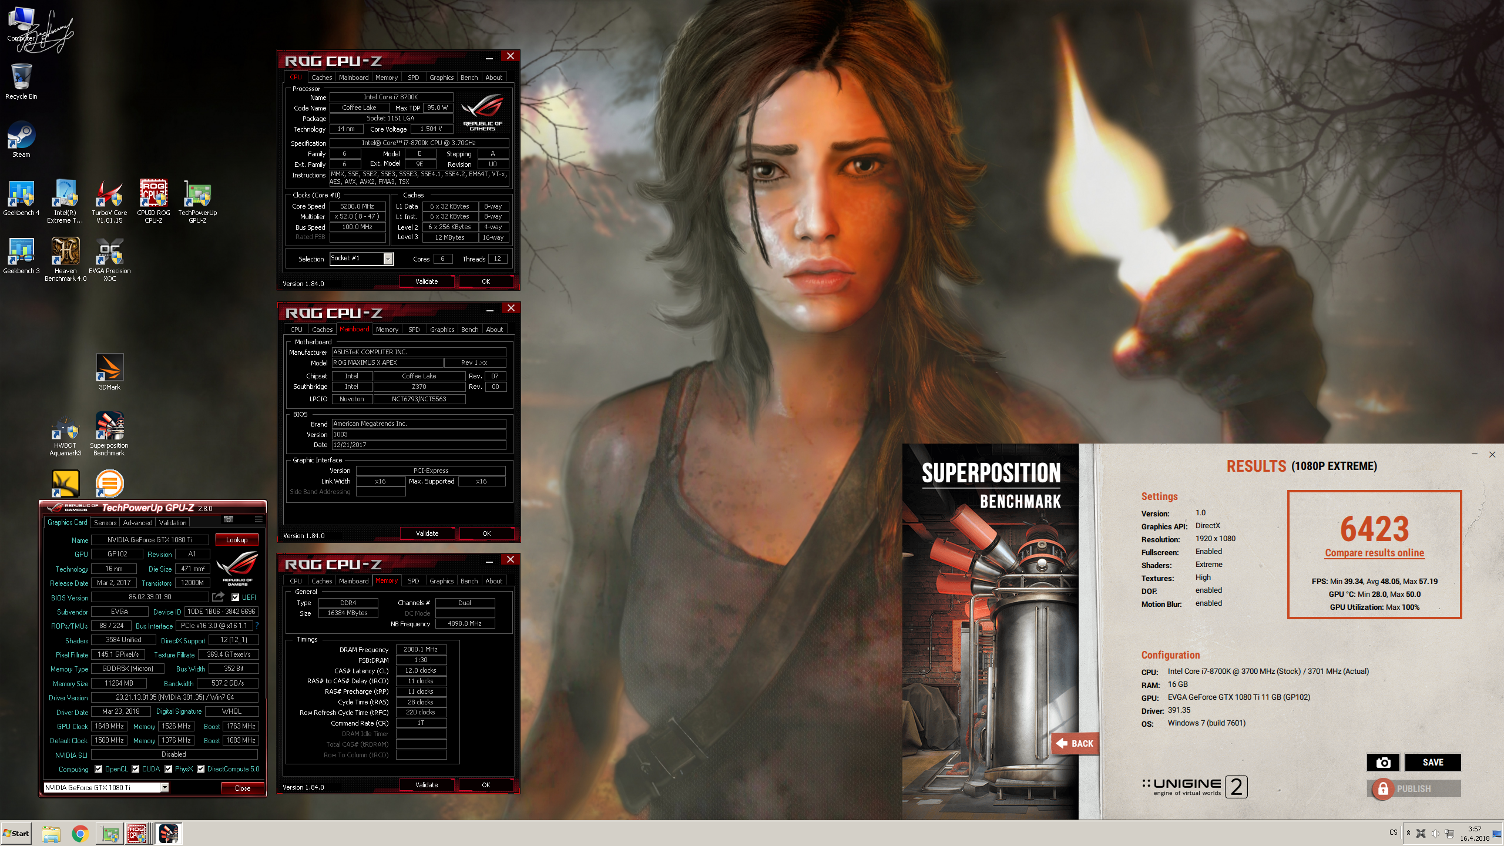
Task: Open HWBOT Aquamark3 desktop shortcut
Action: click(x=65, y=434)
